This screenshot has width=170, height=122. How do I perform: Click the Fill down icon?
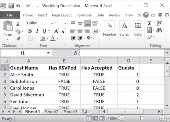coord(149,30)
